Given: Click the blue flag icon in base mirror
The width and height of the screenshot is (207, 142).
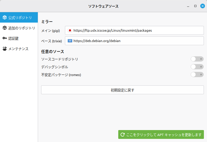Looking at the screenshot, I should click(70, 41).
